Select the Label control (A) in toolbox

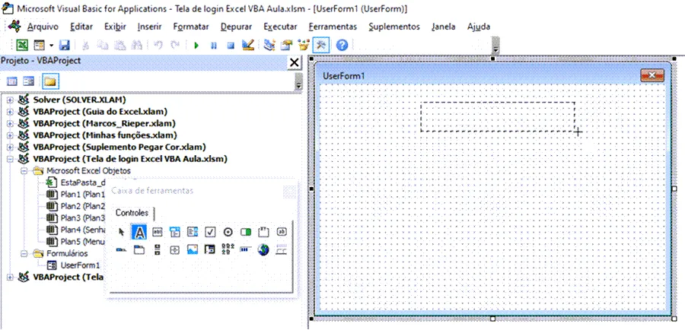(x=139, y=232)
